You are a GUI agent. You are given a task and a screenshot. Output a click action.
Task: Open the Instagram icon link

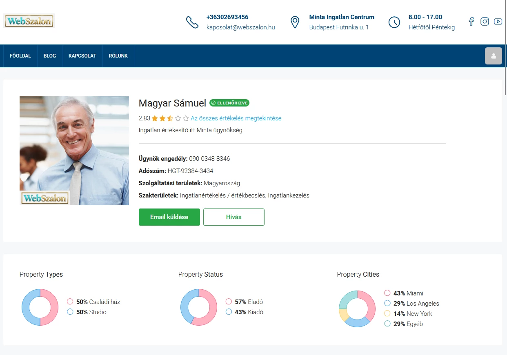pos(485,22)
